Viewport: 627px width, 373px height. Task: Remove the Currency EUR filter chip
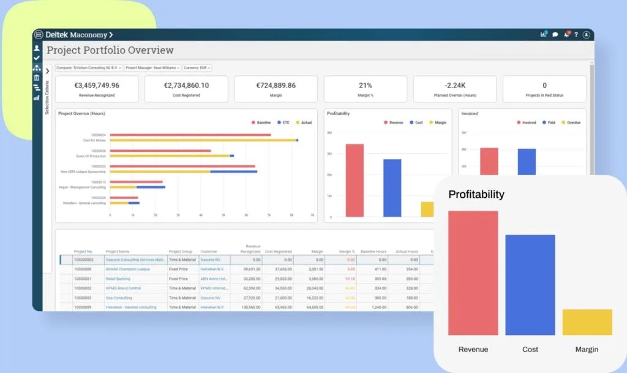209,68
